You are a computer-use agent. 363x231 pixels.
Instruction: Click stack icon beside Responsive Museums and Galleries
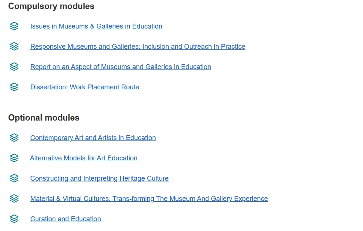tap(14, 47)
